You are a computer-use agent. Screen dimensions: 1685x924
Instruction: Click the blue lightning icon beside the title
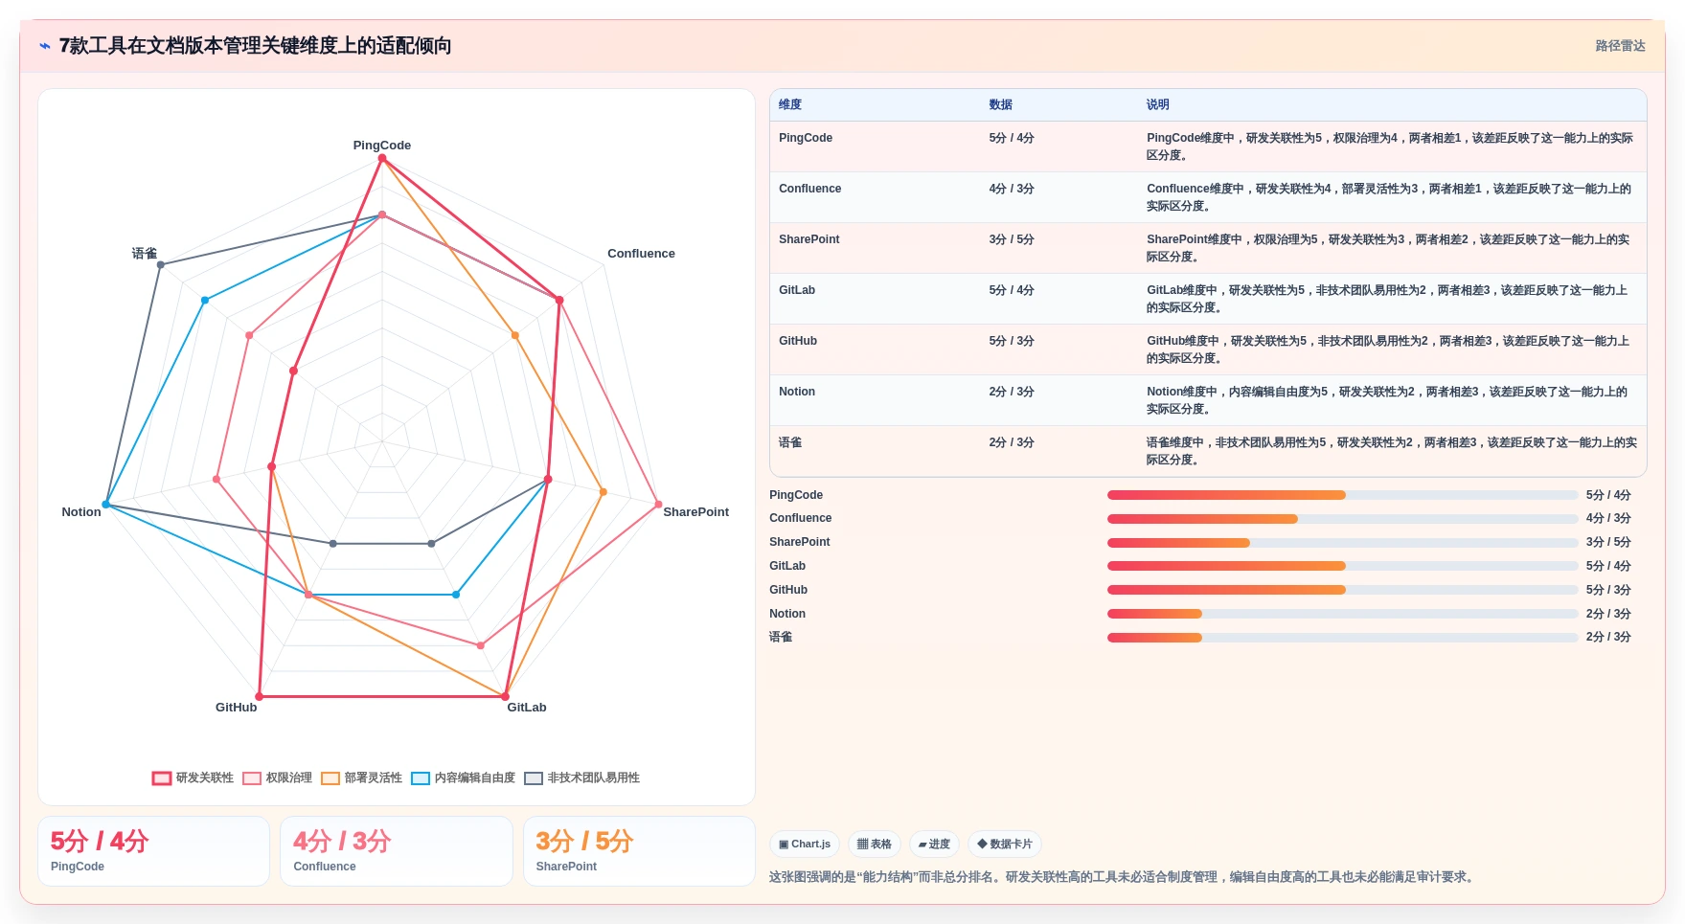click(x=45, y=46)
